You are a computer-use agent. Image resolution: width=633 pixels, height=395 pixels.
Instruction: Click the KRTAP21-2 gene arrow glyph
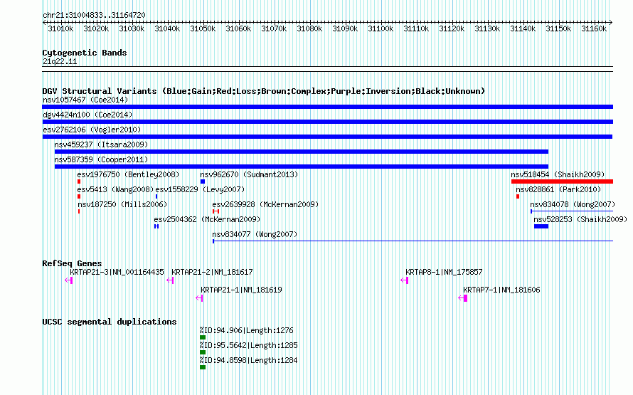[171, 280]
